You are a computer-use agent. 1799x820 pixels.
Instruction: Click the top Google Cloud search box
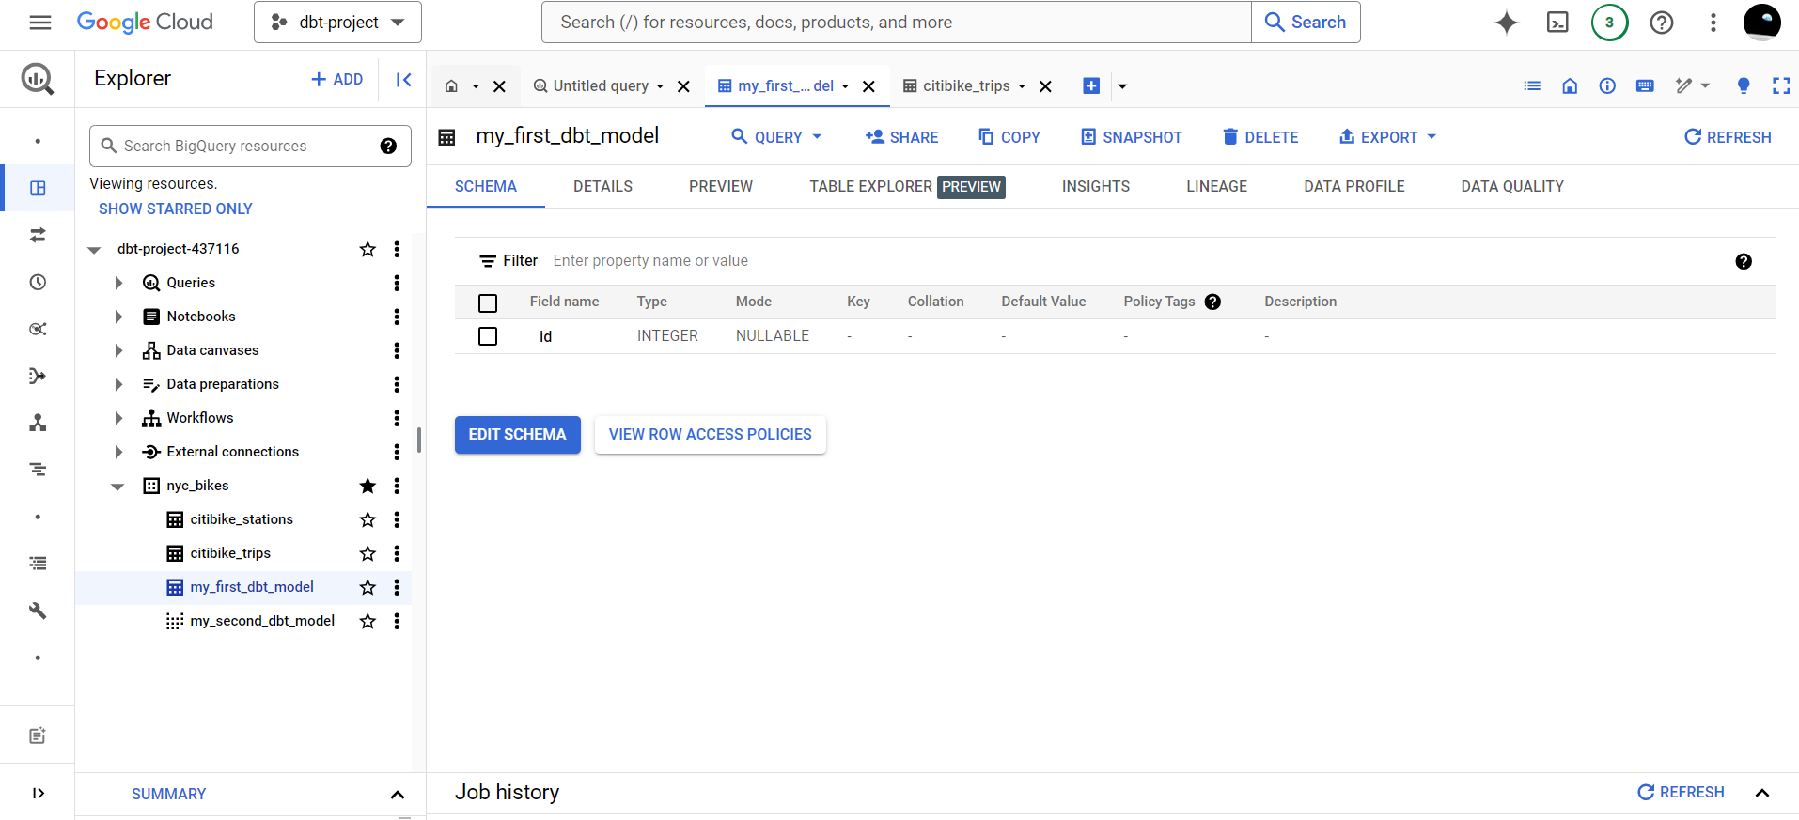tap(897, 23)
